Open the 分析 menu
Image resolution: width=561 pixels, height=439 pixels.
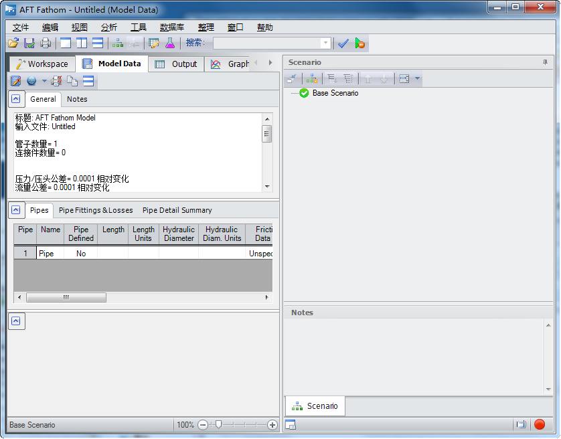point(108,27)
